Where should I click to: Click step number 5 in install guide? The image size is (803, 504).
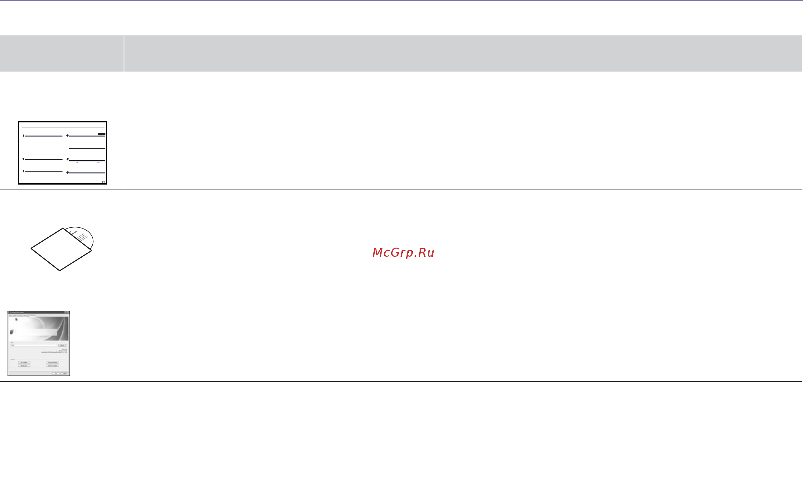[68, 159]
